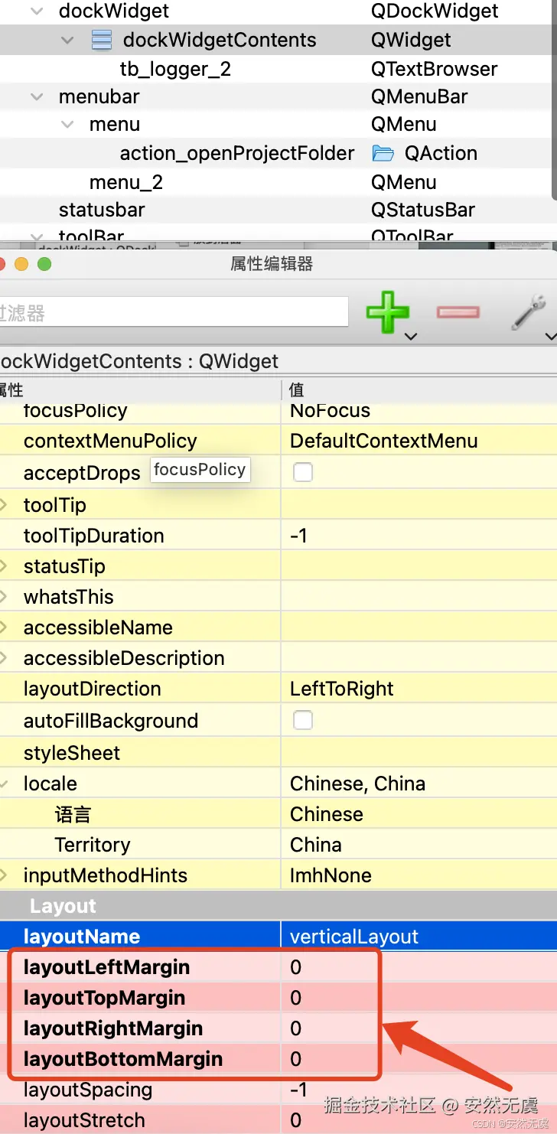This screenshot has width=557, height=1134.
Task: Toggle the acceptDrops checkbox
Action: pos(303,472)
